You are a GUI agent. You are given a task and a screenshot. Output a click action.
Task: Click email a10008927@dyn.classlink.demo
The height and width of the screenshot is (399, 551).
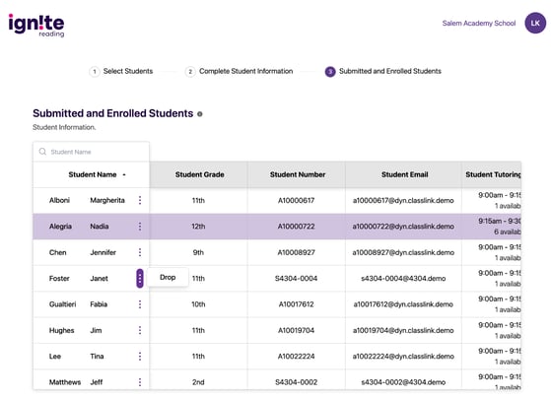click(x=403, y=252)
